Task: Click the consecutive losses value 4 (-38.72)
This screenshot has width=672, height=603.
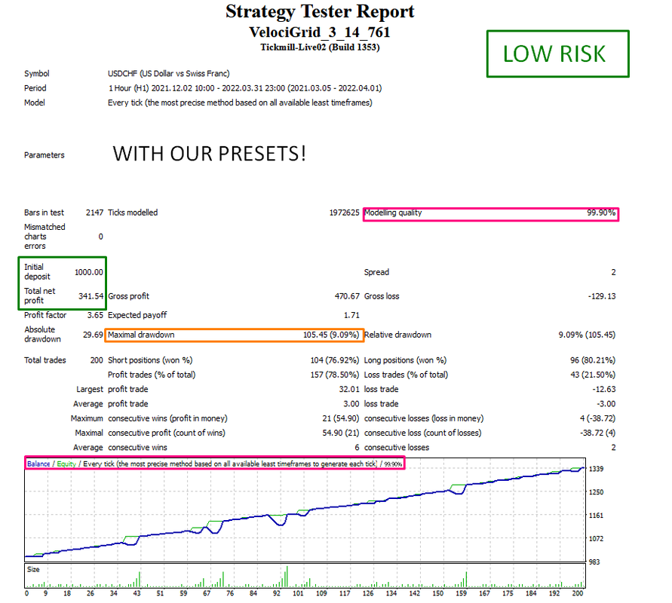Action: [598, 418]
